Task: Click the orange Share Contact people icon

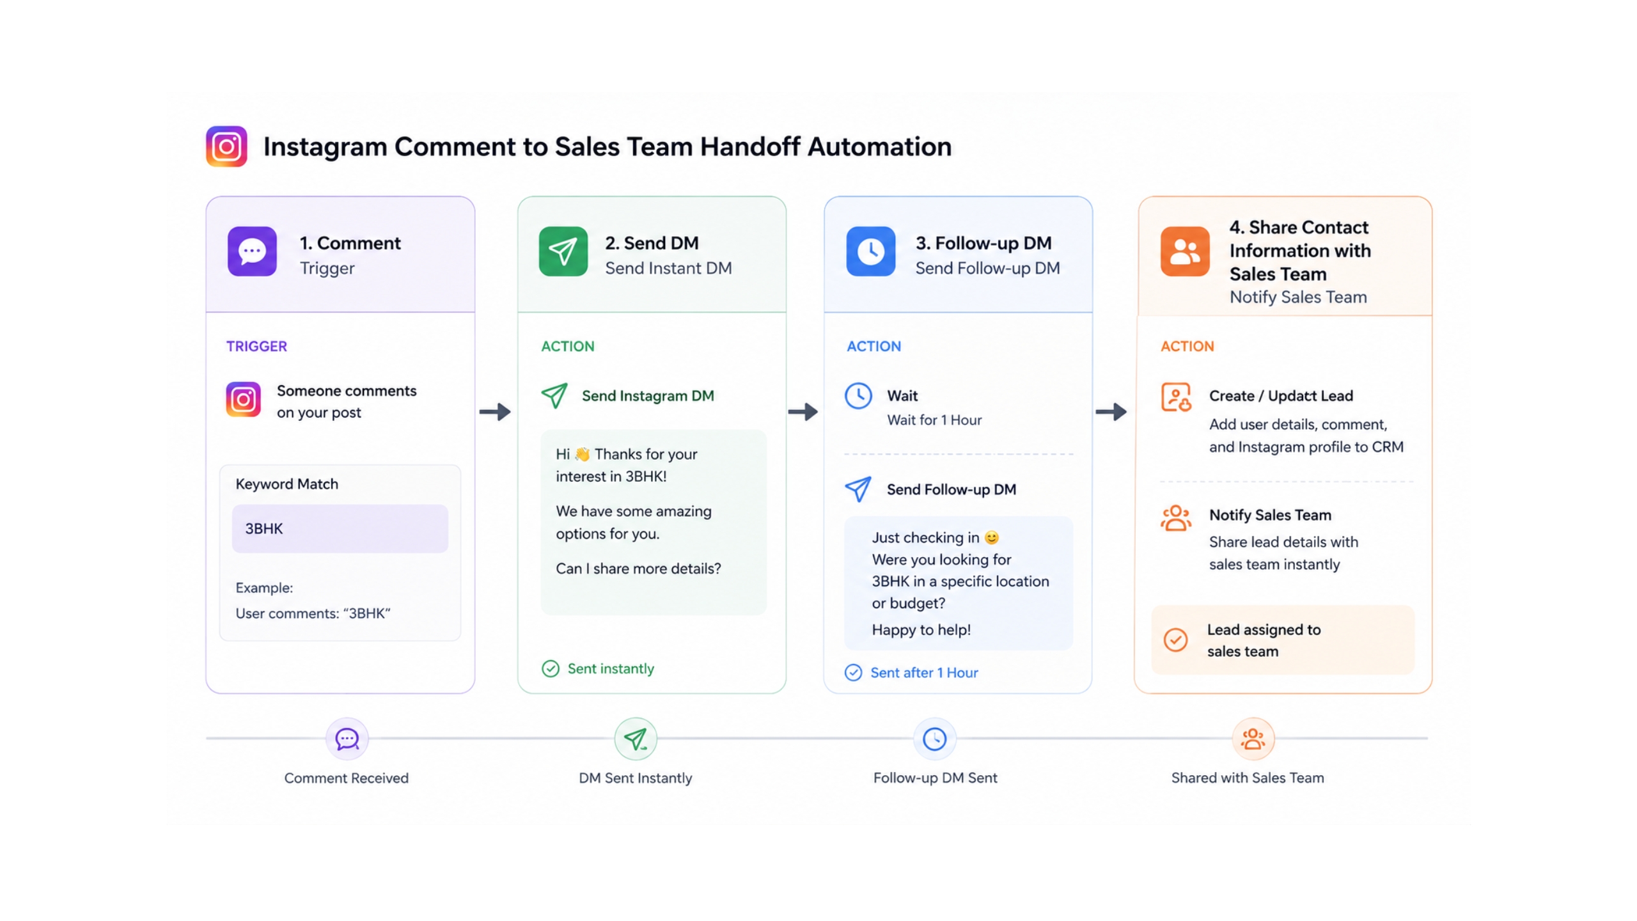Action: tap(1184, 251)
